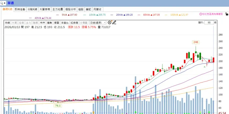Image resolution: width=229 pixels, height=114 pixels.
Task: Toggle the unlock padlock icon
Action: point(227,14)
